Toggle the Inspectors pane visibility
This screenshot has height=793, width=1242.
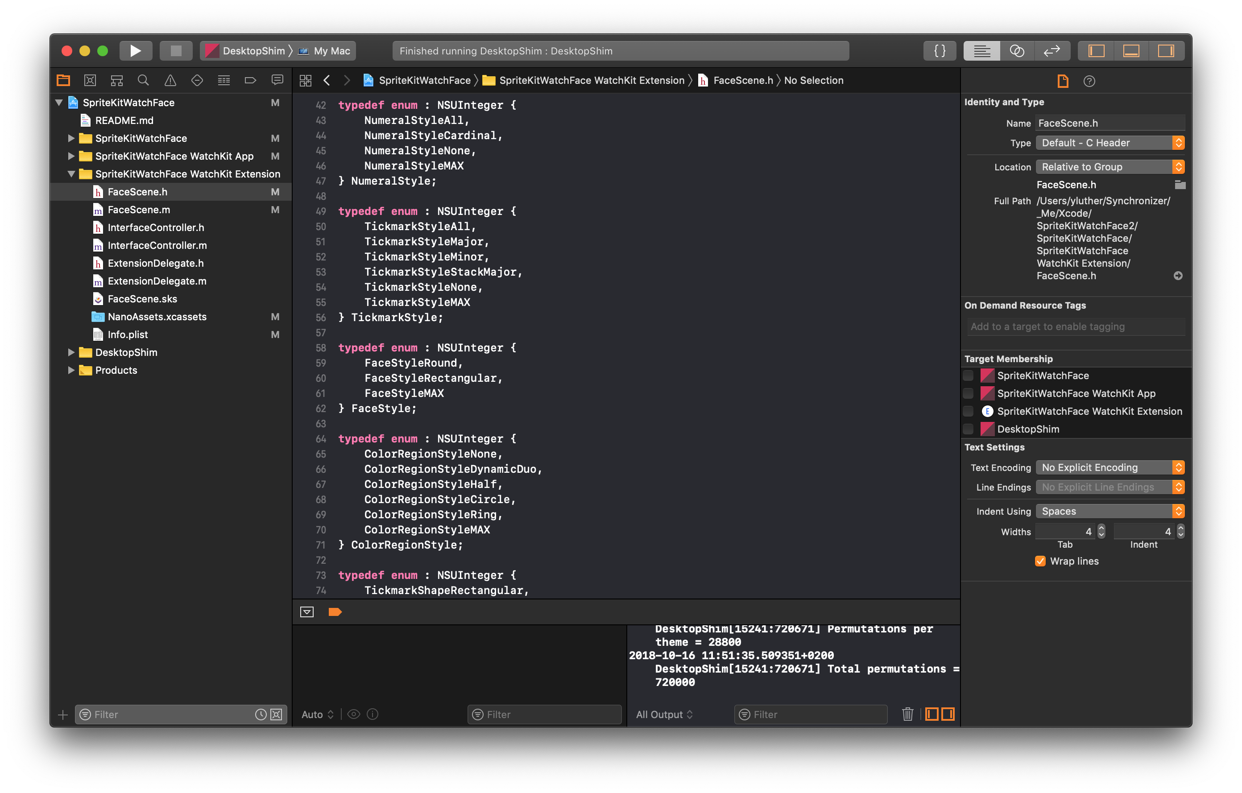[x=1166, y=50]
